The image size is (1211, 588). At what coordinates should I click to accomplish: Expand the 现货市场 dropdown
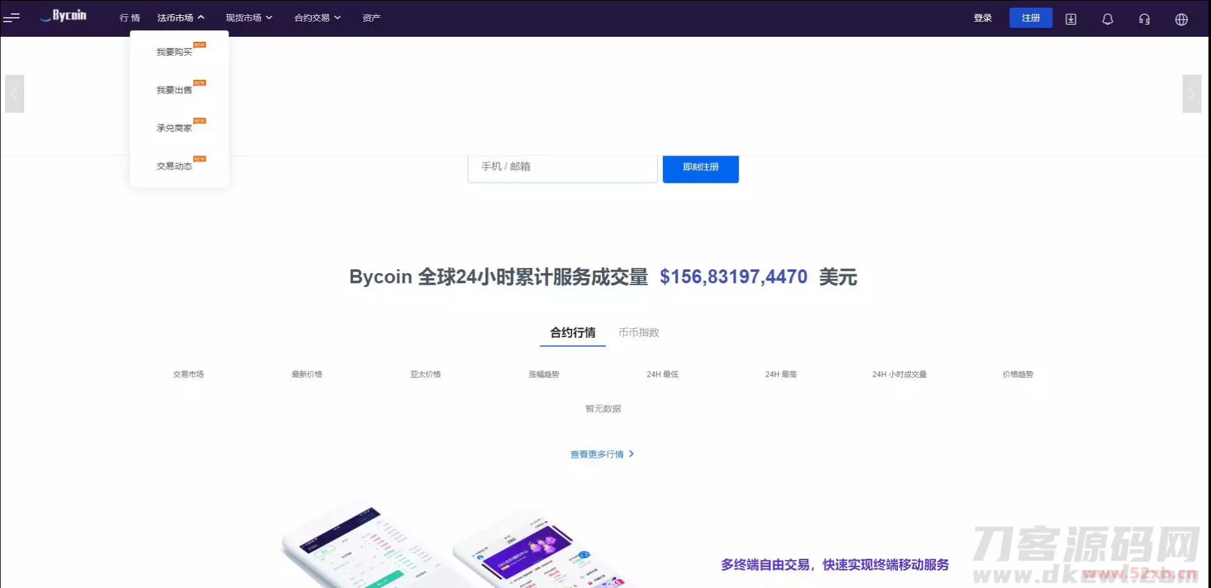[249, 18]
